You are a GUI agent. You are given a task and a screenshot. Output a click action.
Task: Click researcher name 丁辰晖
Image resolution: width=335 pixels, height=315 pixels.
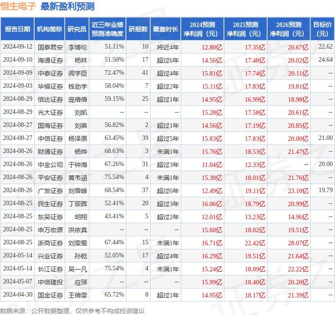[78, 203]
